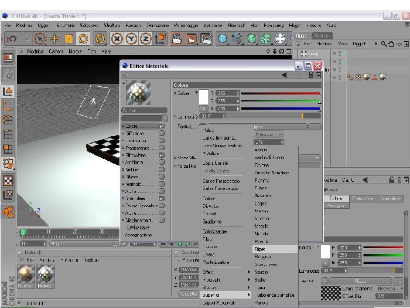Click the green NURBS object icon
Viewport: 410px width, 308px height.
pyautogui.click(x=251, y=39)
